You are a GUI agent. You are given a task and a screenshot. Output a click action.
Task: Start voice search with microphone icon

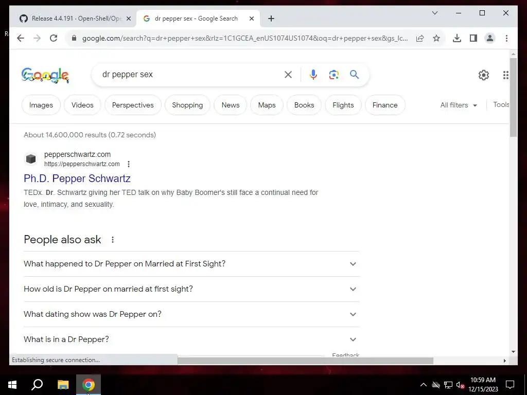click(313, 75)
